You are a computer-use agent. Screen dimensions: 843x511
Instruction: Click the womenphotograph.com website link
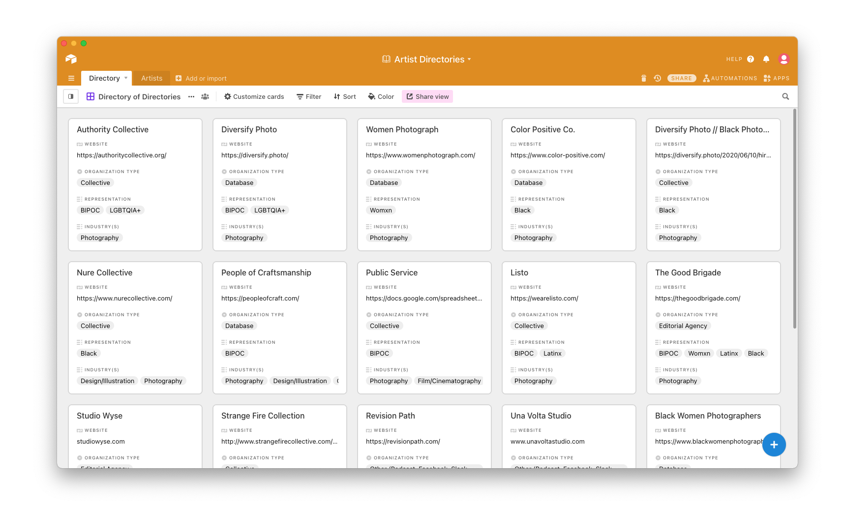coord(421,155)
